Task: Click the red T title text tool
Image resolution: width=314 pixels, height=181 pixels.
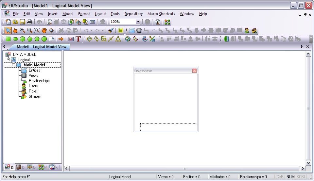Action: pyautogui.click(x=78, y=39)
